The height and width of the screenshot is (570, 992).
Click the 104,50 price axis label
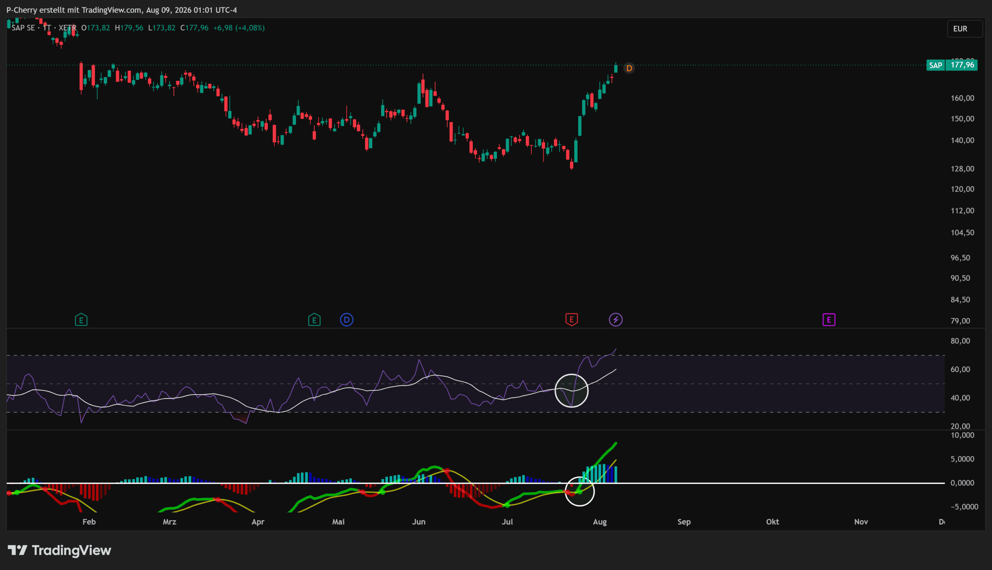point(962,233)
